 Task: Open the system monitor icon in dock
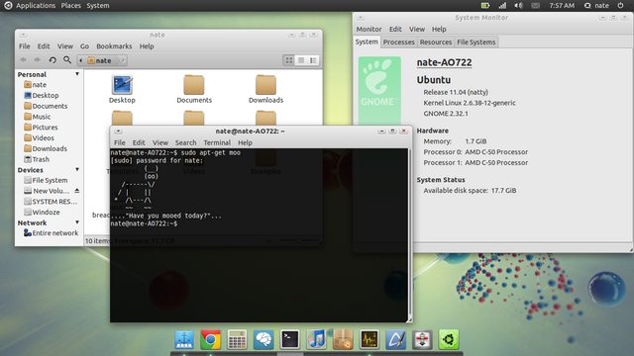tap(370, 339)
